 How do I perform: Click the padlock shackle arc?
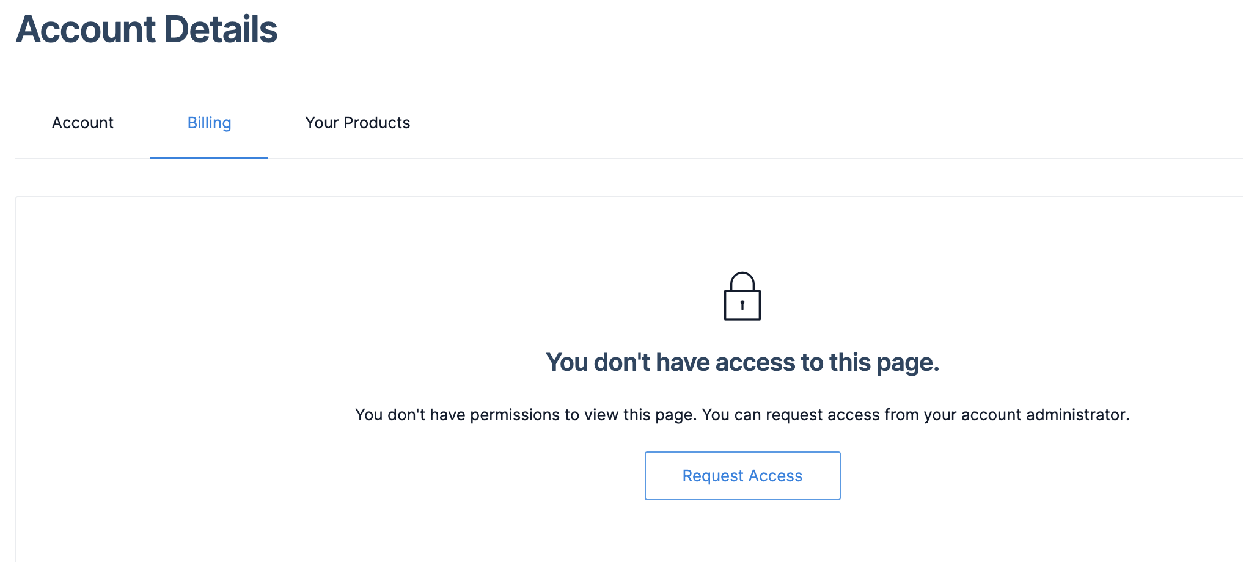743,280
